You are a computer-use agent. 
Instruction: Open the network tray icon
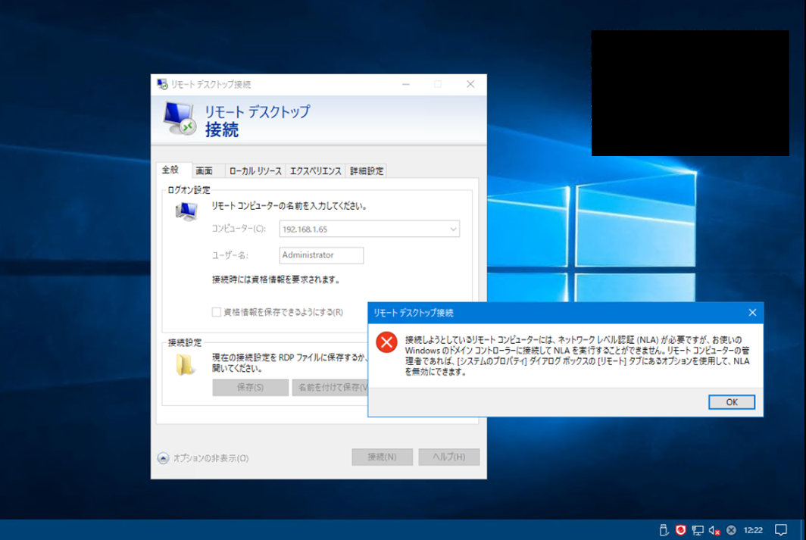[x=698, y=529]
